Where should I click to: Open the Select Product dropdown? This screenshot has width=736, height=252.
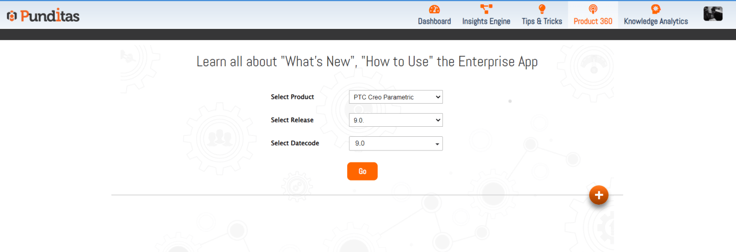coord(396,97)
